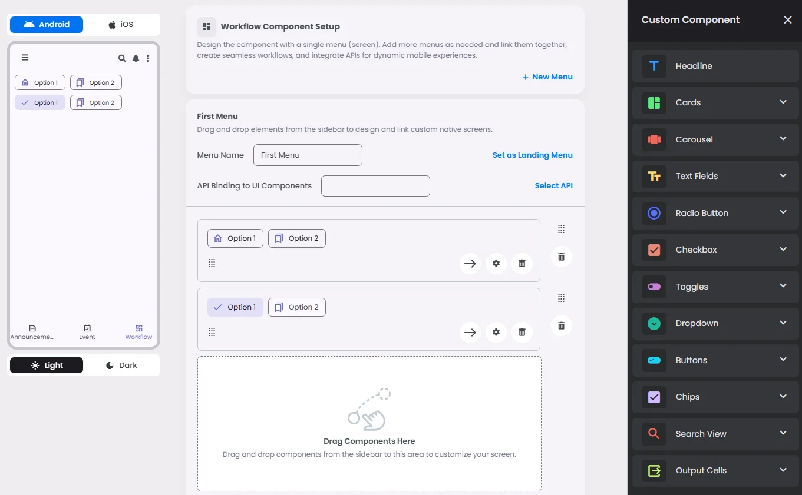Open Announcements tab in phone preview

[32, 332]
